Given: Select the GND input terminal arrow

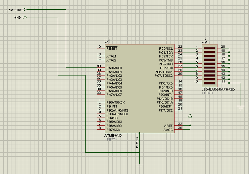Looking at the screenshot, I should tap(24, 17).
